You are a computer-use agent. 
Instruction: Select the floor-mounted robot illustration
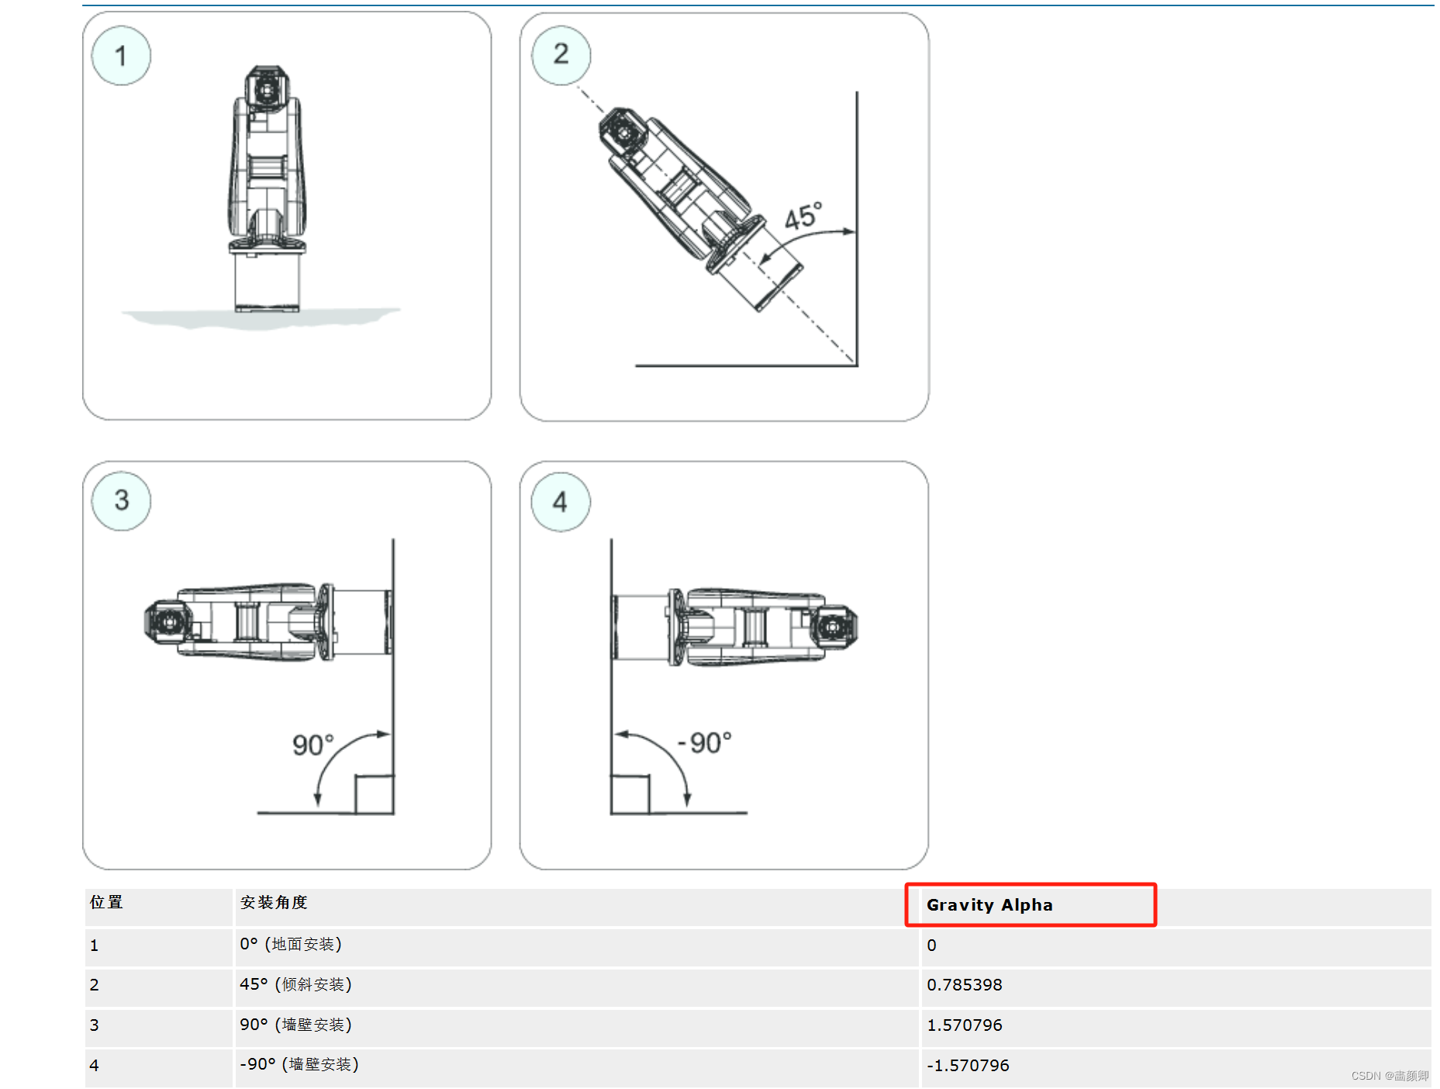pos(267,189)
